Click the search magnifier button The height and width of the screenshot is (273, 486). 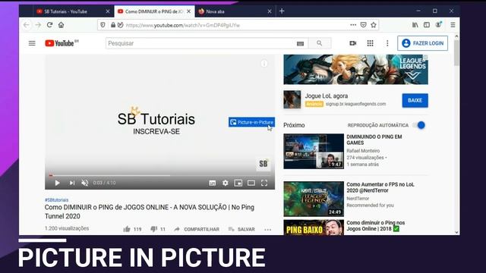click(320, 43)
